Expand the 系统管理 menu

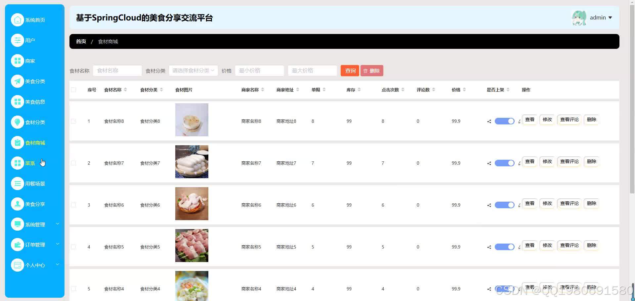35,224
